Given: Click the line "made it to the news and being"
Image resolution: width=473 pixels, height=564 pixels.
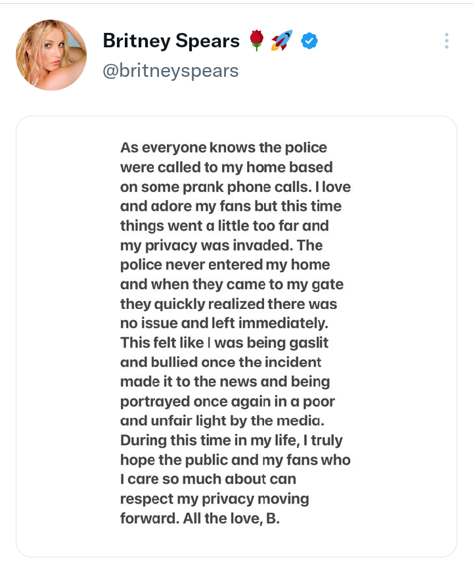Looking at the screenshot, I should coord(225,382).
